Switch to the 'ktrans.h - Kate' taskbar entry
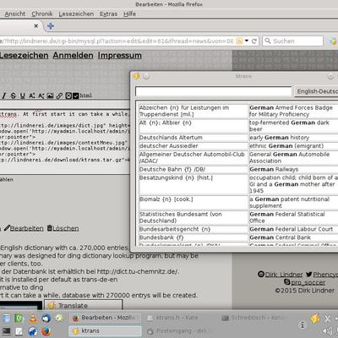Image resolution: width=338 pixels, height=338 pixels. [x=180, y=318]
